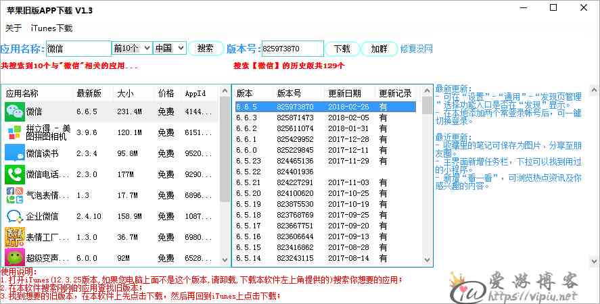Sort by 应用名称 column header
Image resolution: width=600 pixels, height=304 pixels.
tap(37, 93)
